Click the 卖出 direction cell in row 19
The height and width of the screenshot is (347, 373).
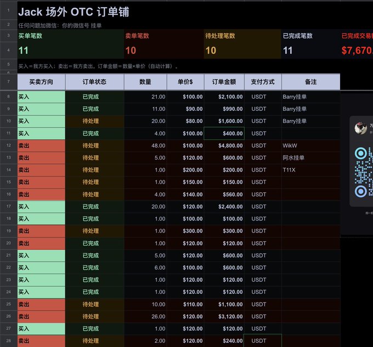point(41,231)
